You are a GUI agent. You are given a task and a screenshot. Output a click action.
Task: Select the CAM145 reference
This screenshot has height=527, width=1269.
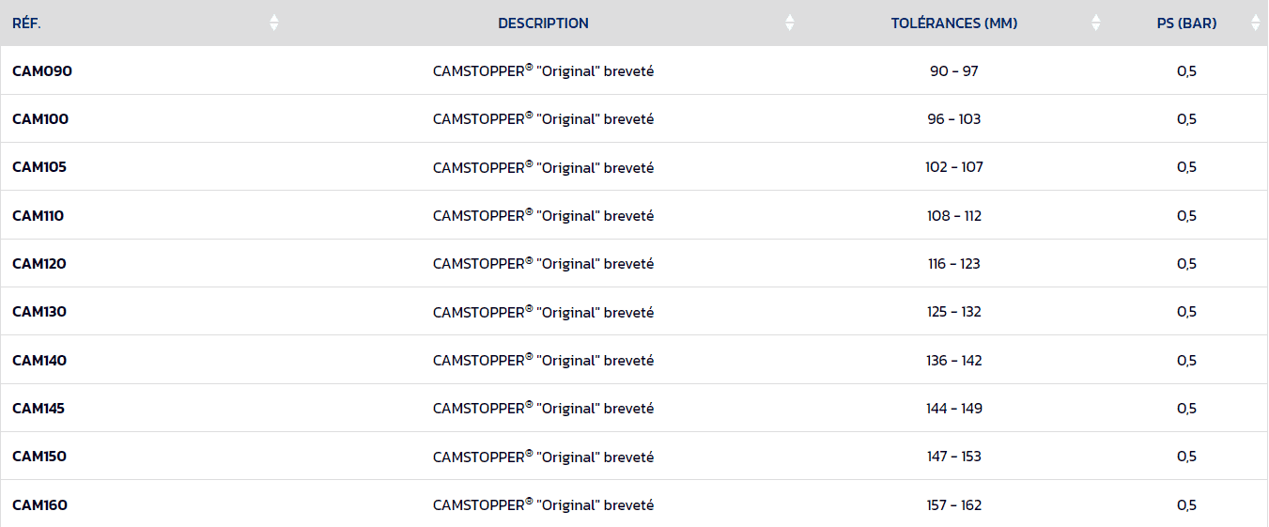tap(39, 409)
